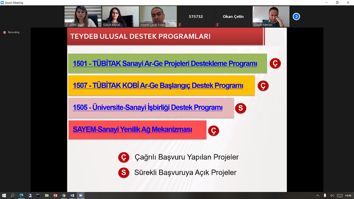Open File Explorer from the taskbar
This screenshot has width=354, height=199.
click(x=47, y=195)
